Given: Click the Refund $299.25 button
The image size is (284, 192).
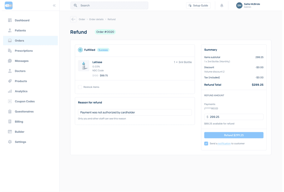Looking at the screenshot, I should [234, 135].
